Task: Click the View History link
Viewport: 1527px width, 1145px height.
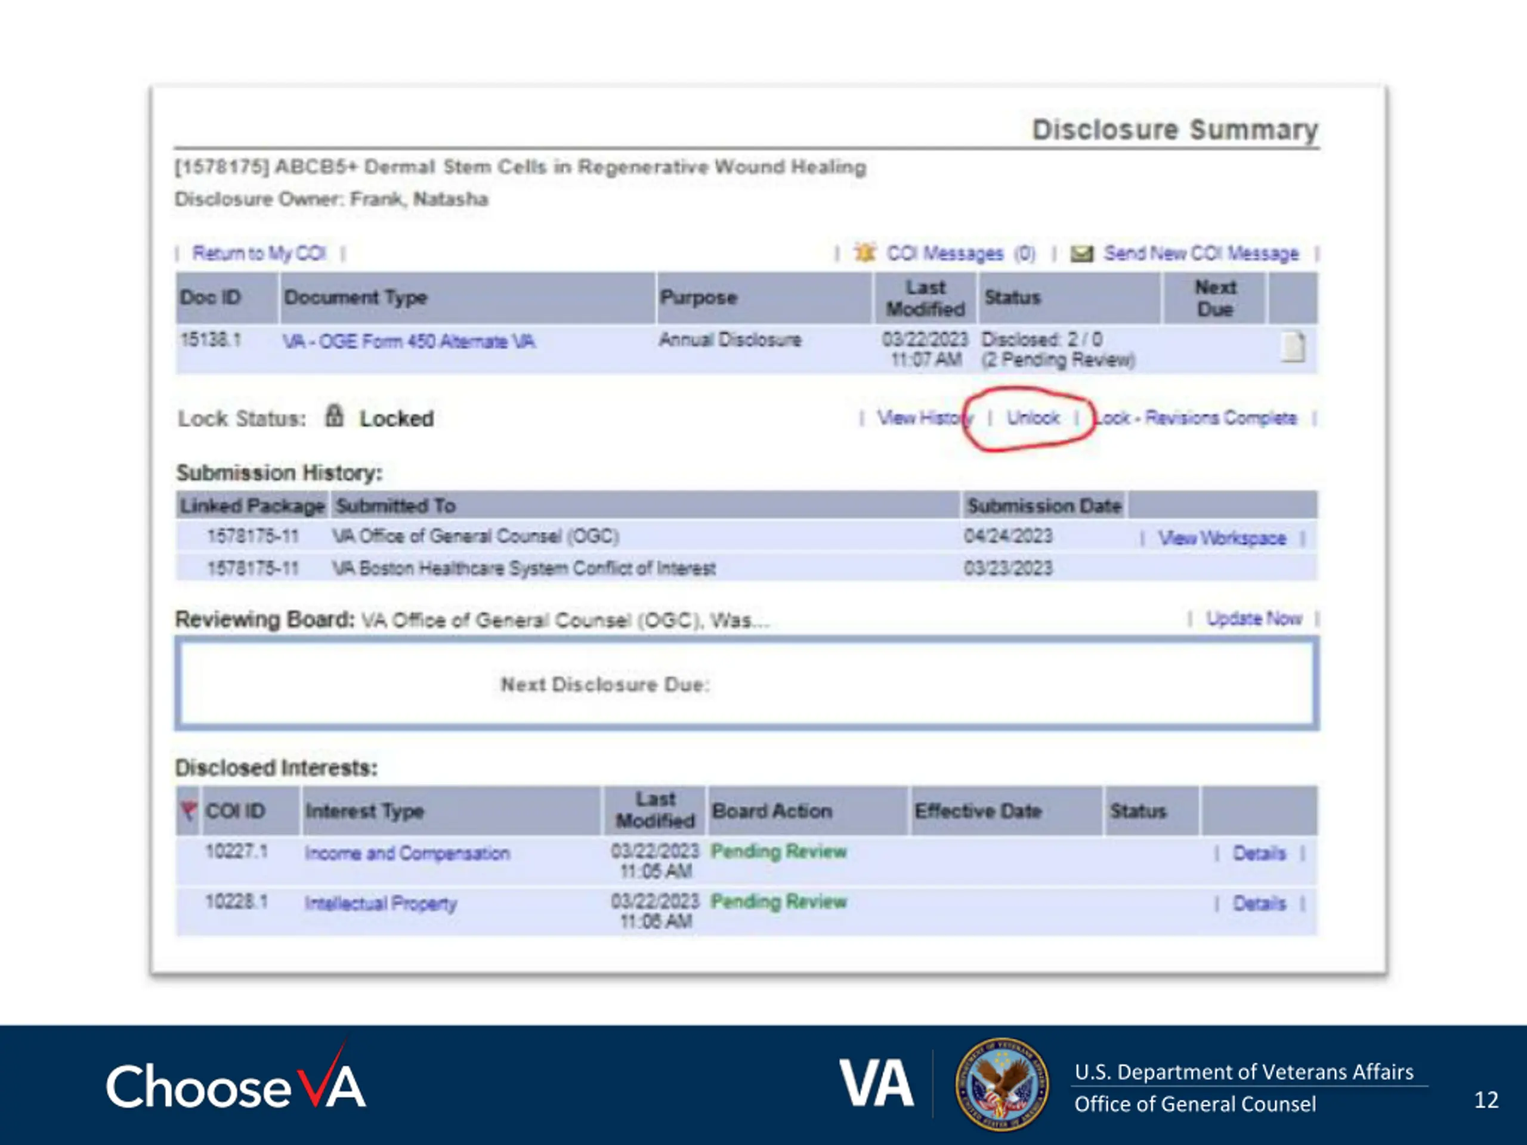Action: click(x=925, y=418)
